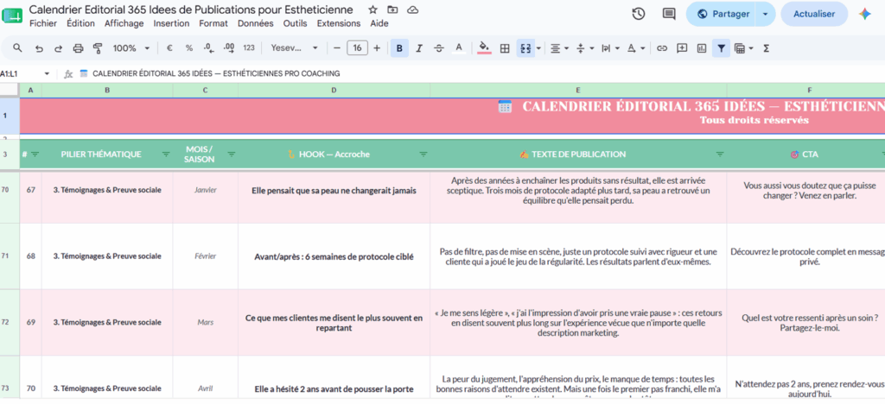The image size is (885, 404).
Task: Open the Outils menu
Action: pyautogui.click(x=296, y=23)
